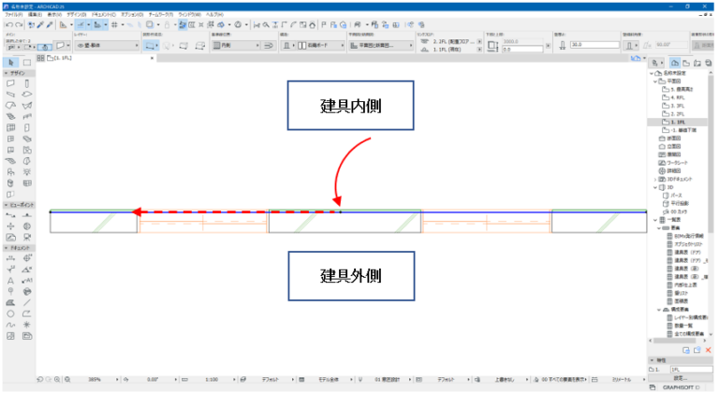Expand the 3Dドキュメント tree node
This screenshot has height=394, width=719.
pyautogui.click(x=655, y=179)
